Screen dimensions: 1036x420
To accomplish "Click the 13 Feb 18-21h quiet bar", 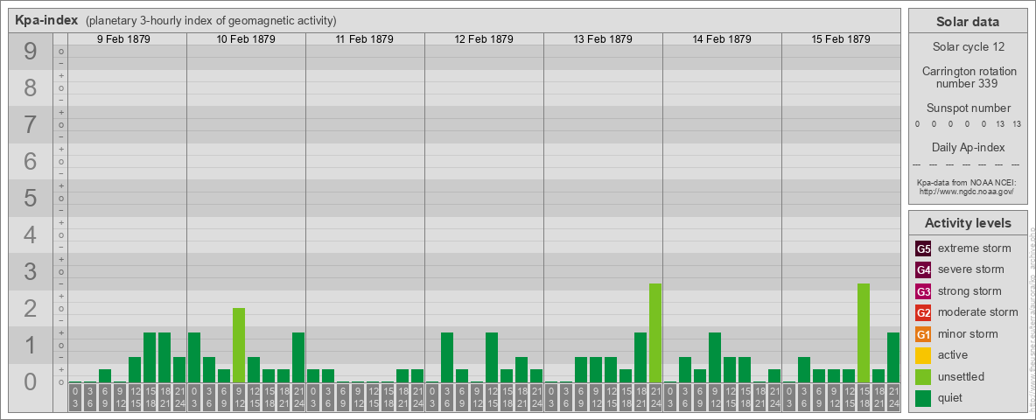I will click(640, 357).
